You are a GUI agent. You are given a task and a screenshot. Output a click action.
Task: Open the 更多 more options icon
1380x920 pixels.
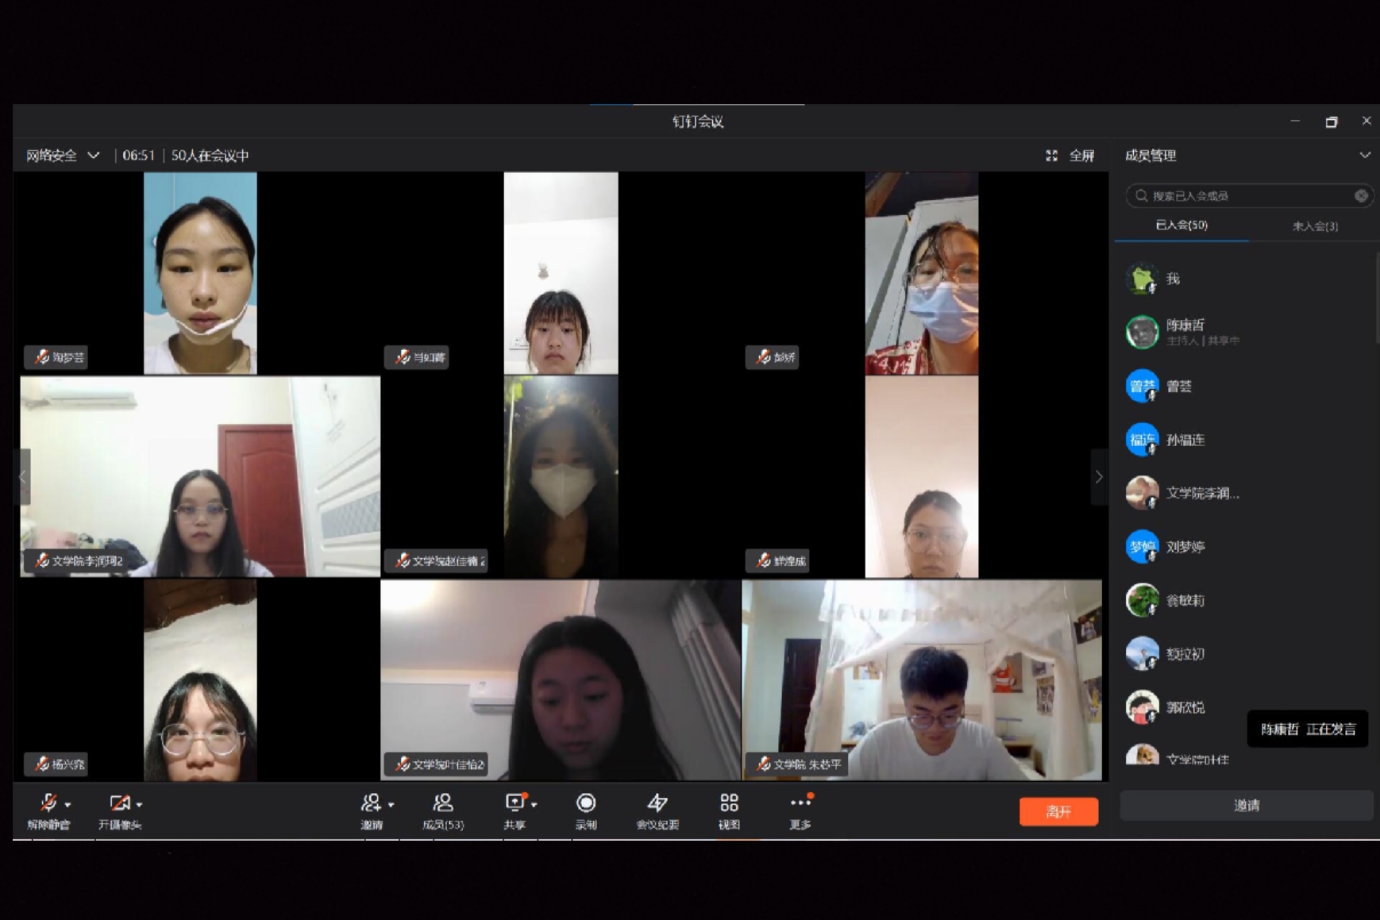[800, 803]
